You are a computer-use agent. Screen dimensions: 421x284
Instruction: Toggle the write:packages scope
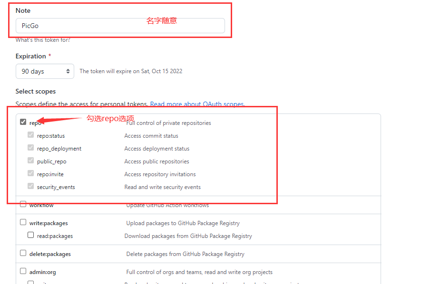(23, 222)
